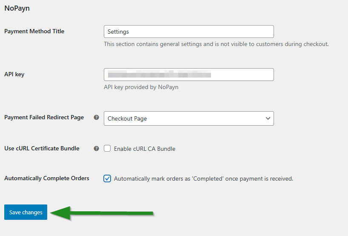Image resolution: width=348 pixels, height=236 pixels.
Task: Click the general settings description under title field
Action: pyautogui.click(x=216, y=44)
